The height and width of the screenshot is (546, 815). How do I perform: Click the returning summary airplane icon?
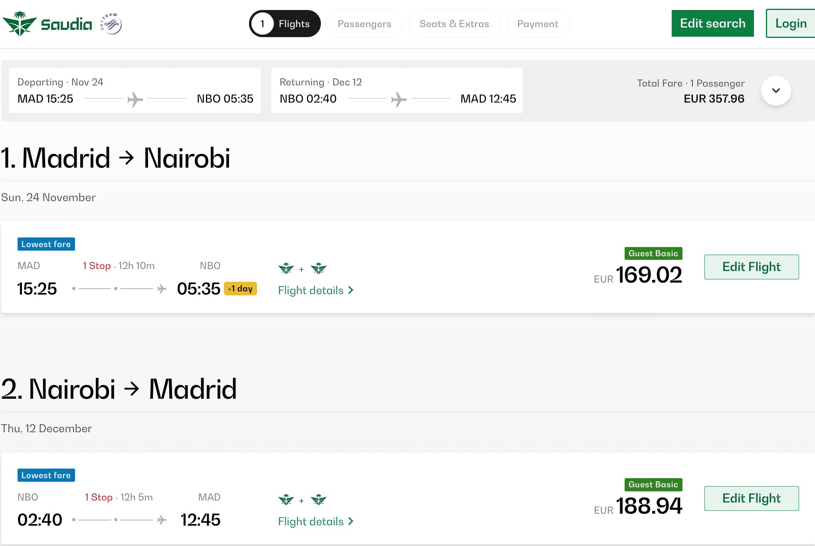tap(398, 99)
